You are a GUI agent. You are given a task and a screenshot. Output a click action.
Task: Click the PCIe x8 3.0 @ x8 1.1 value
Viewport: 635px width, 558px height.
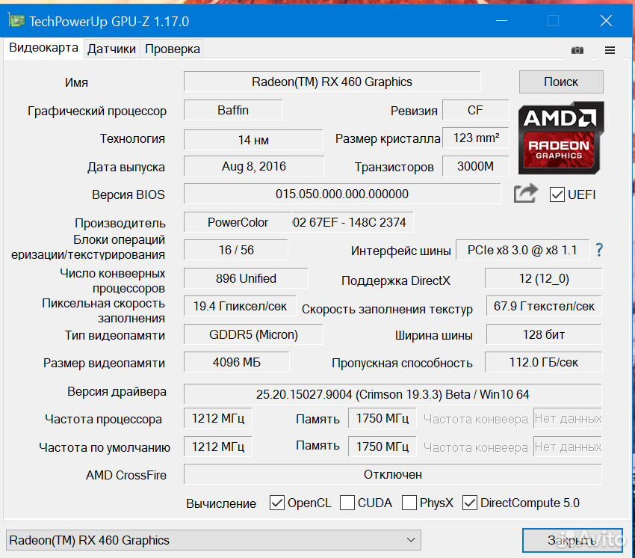[x=522, y=250]
